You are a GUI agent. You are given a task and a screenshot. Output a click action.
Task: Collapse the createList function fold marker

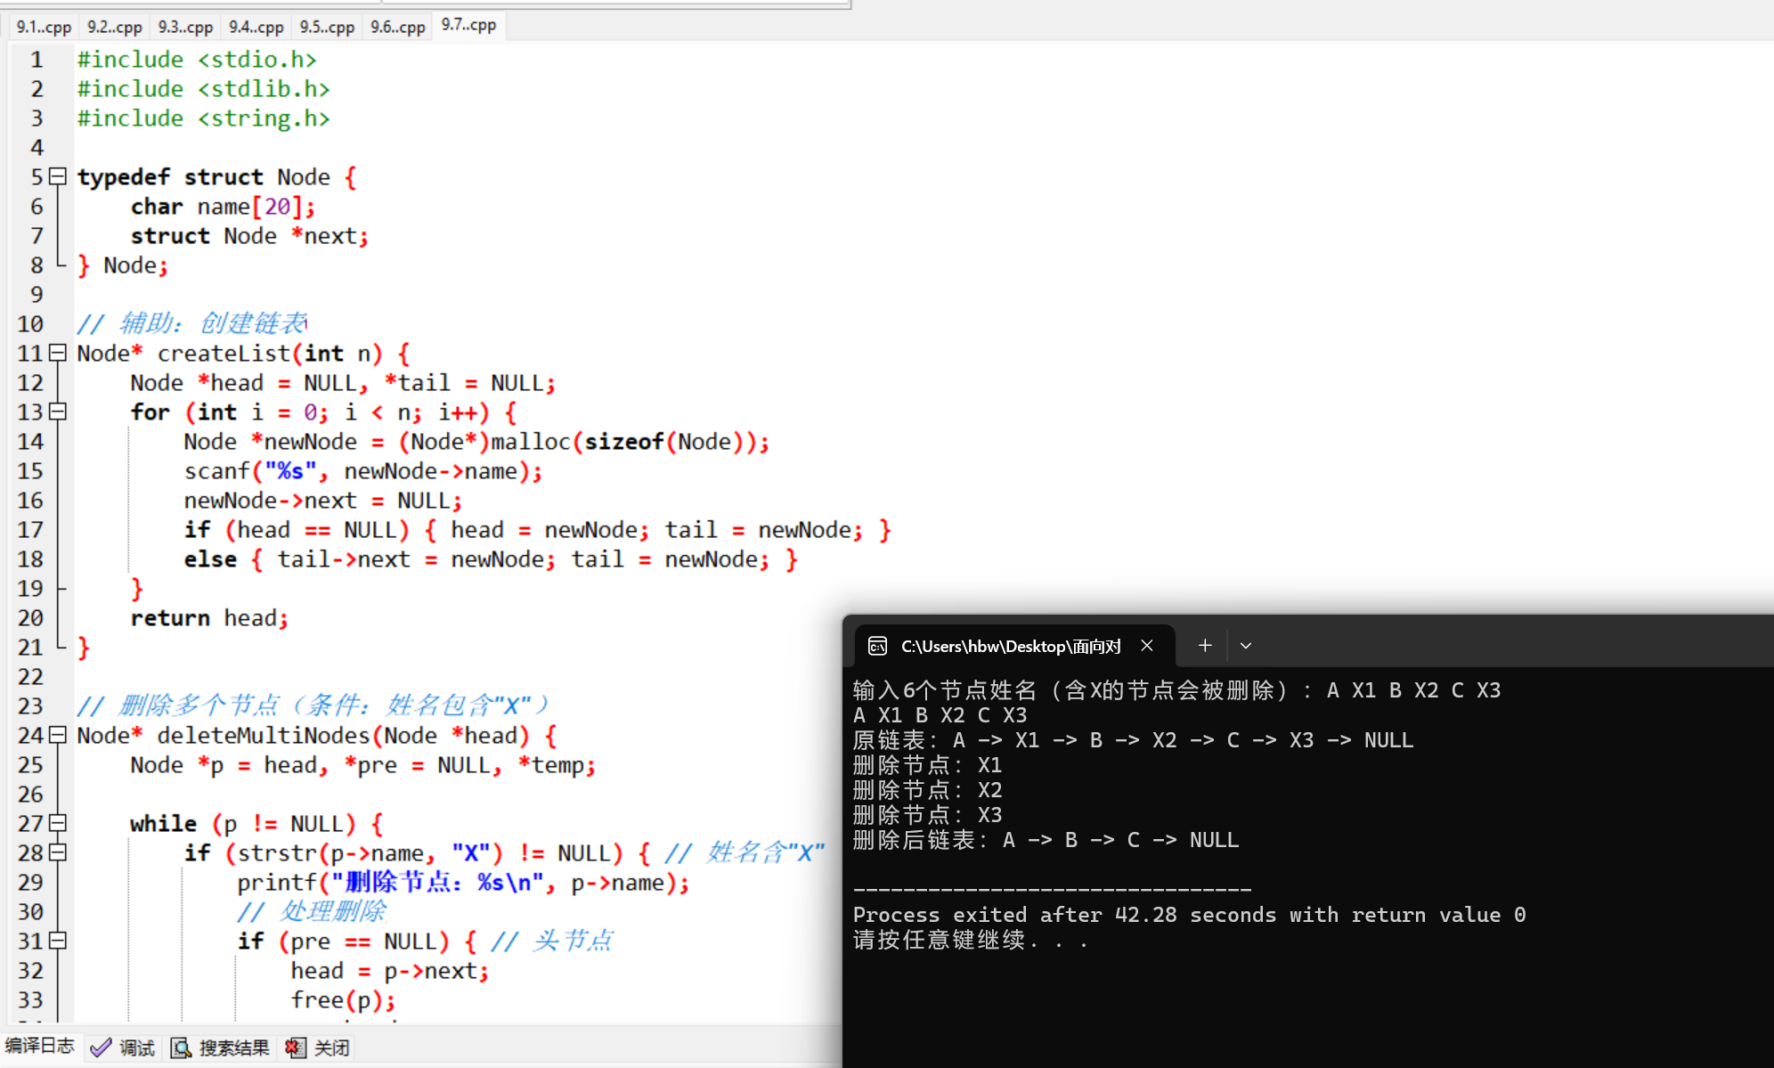click(x=58, y=353)
